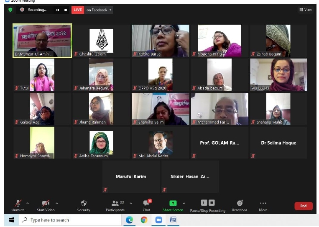Select Shamiha Salim's video tile
The width and height of the screenshot is (319, 227).
pyautogui.click(x=161, y=109)
